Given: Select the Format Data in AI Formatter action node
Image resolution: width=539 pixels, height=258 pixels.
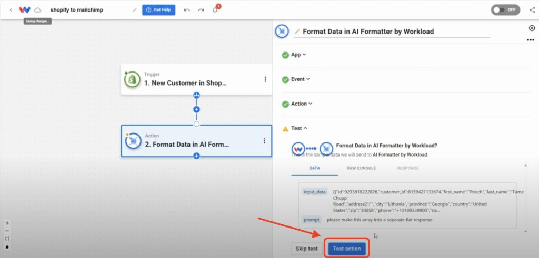Looking at the screenshot, I should [196, 141].
